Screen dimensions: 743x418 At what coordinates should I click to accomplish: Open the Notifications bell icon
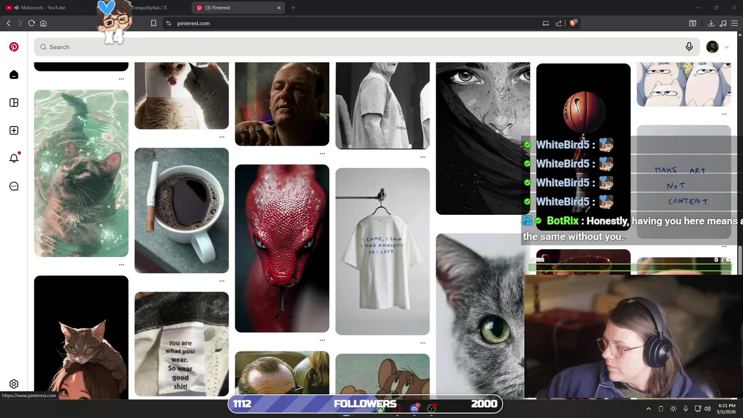(14, 158)
